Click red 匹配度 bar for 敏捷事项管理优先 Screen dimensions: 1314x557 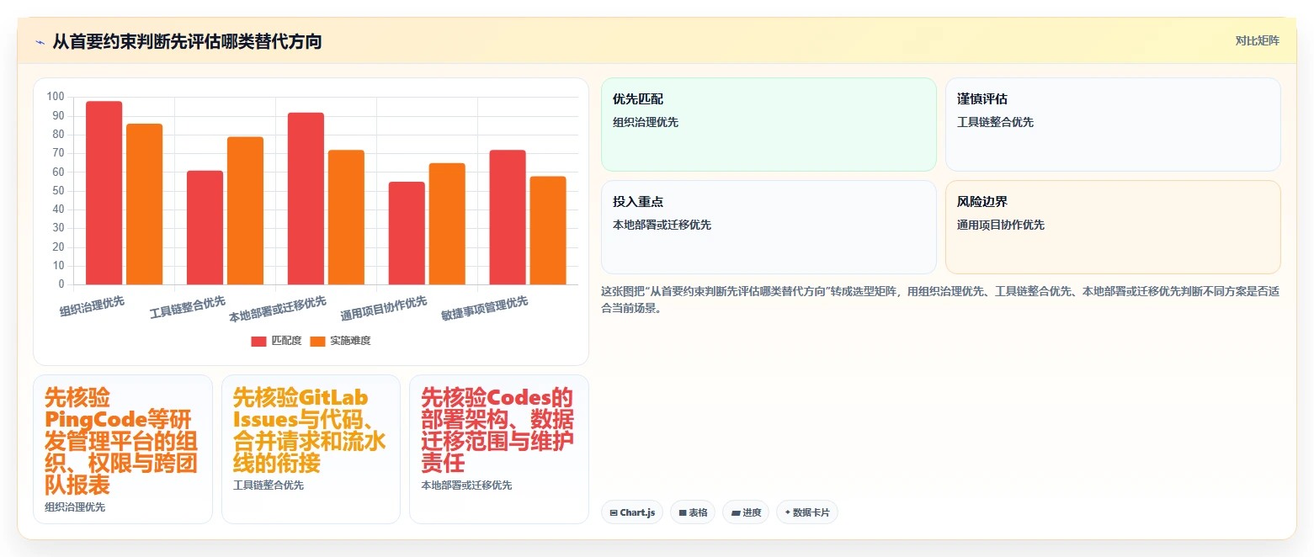(x=508, y=217)
